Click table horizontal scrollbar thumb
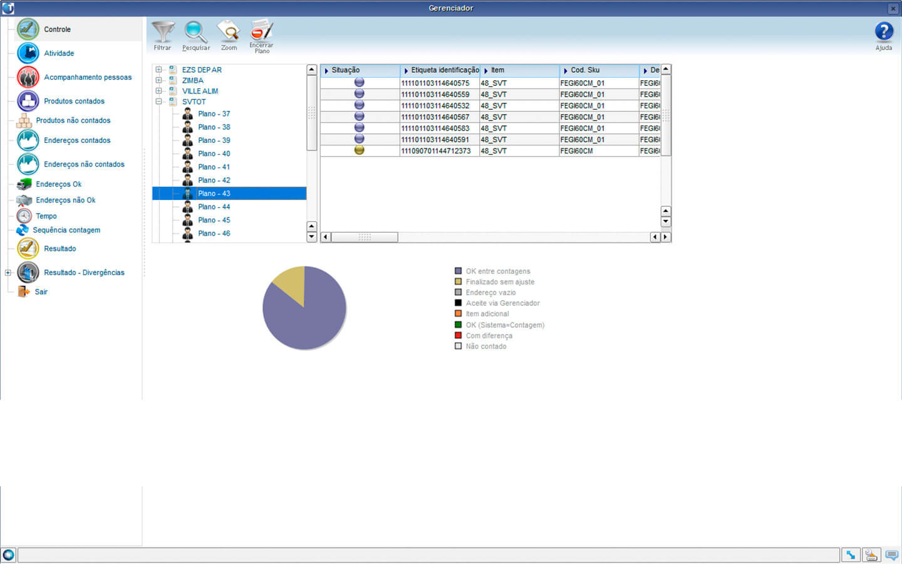 [365, 237]
